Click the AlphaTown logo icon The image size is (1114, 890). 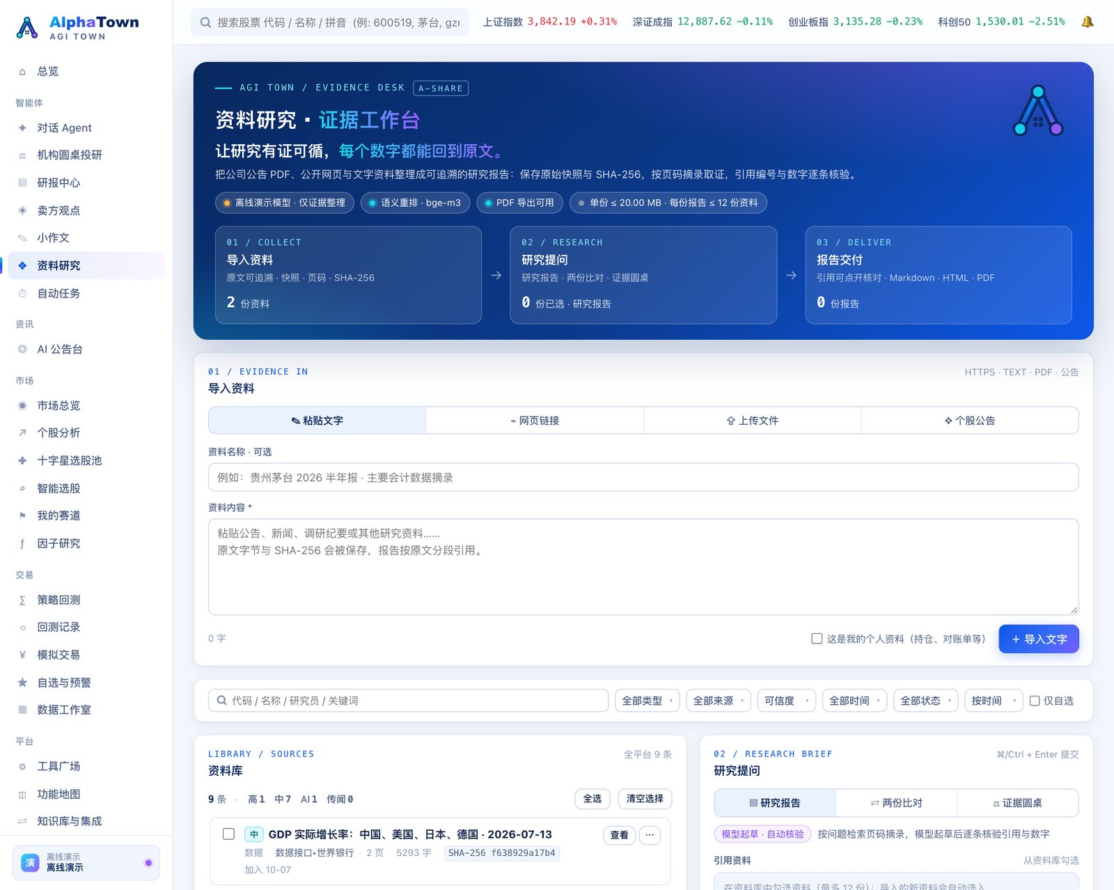pyautogui.click(x=26, y=27)
